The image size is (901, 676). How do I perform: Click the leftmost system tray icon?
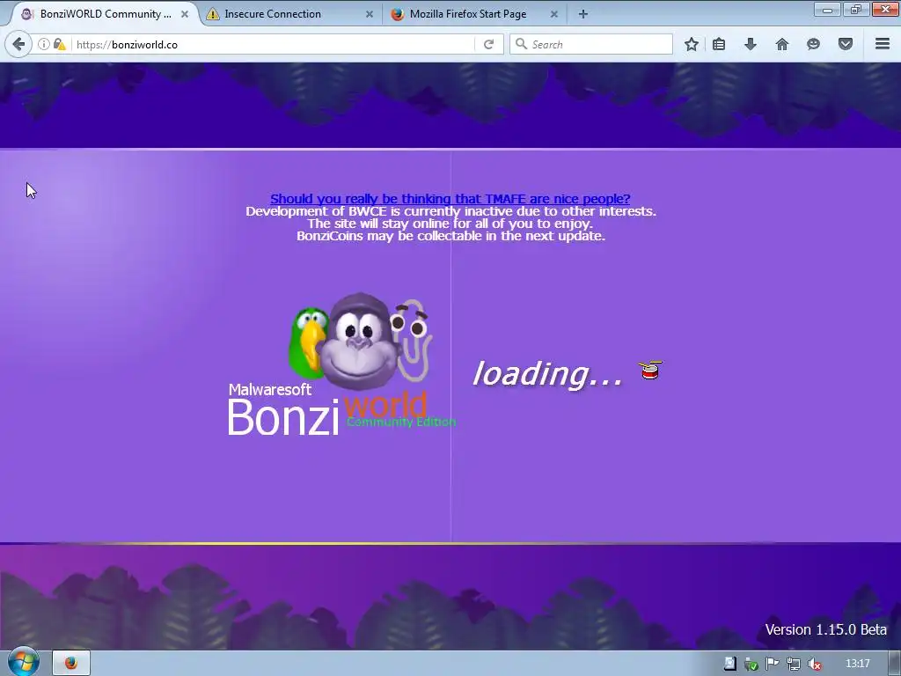click(x=729, y=664)
